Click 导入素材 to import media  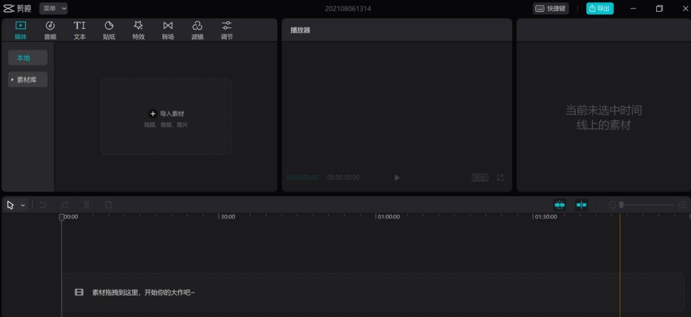tap(166, 114)
